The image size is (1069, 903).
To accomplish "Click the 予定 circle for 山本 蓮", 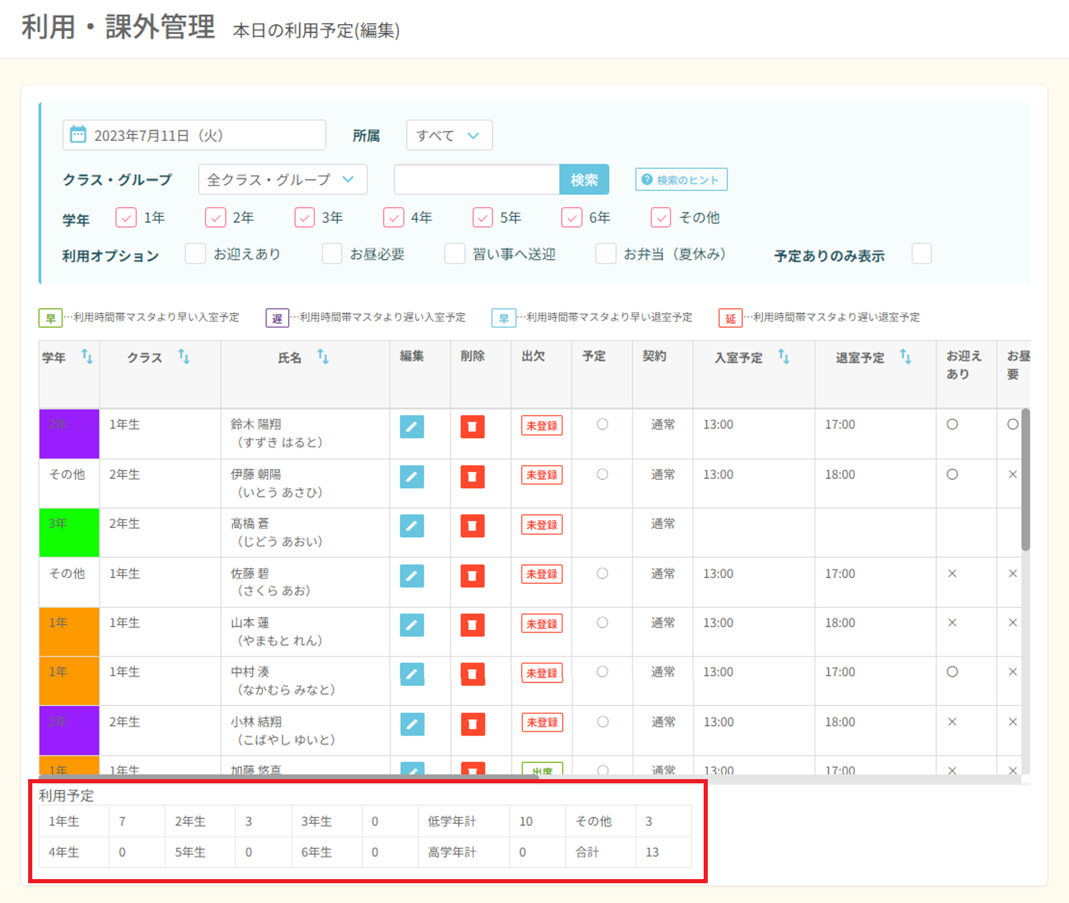I will point(602,622).
